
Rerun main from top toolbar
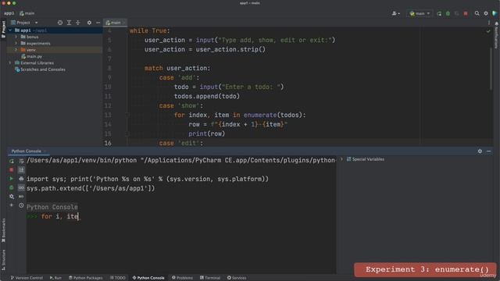tap(439, 13)
